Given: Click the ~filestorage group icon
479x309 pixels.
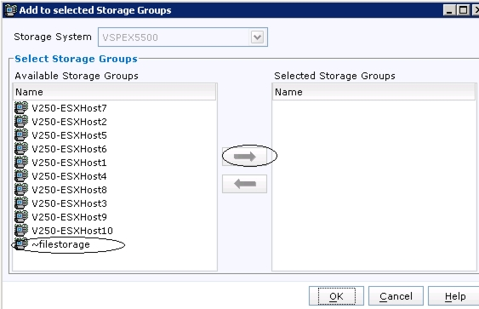Looking at the screenshot, I should [x=21, y=244].
